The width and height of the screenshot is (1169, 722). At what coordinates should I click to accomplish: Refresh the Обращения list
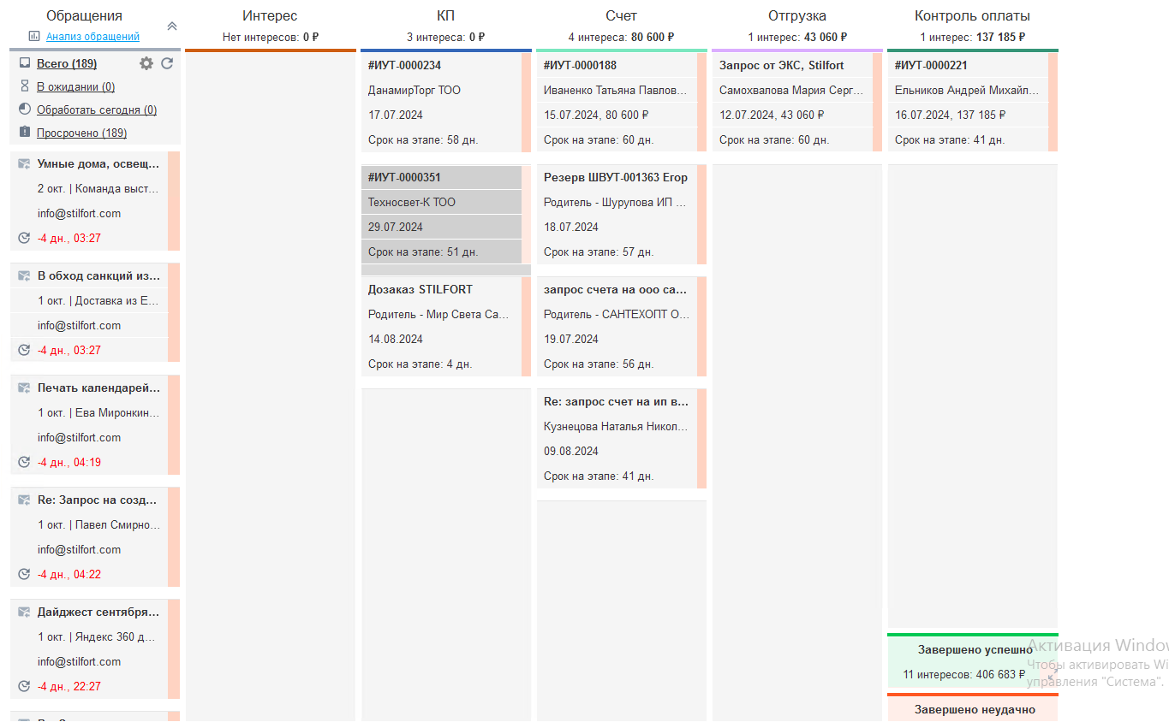coord(167,63)
